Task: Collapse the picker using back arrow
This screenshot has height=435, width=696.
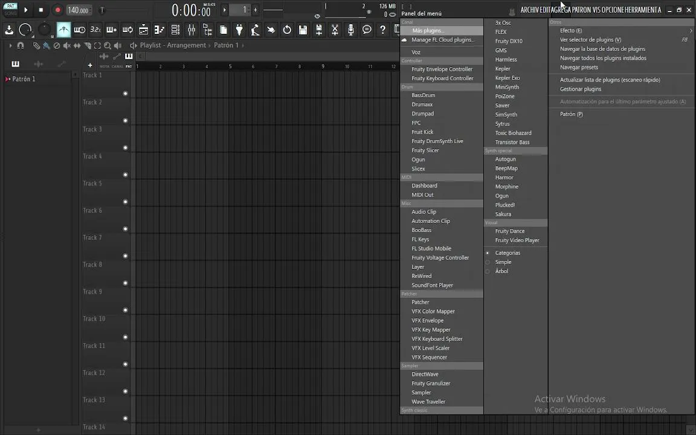Action: click(140, 56)
